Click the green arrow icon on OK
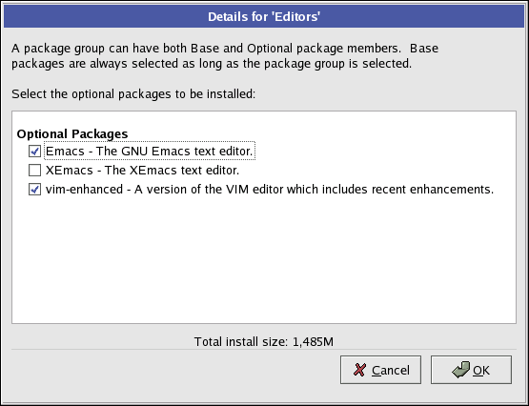This screenshot has height=406, width=529. [x=461, y=370]
